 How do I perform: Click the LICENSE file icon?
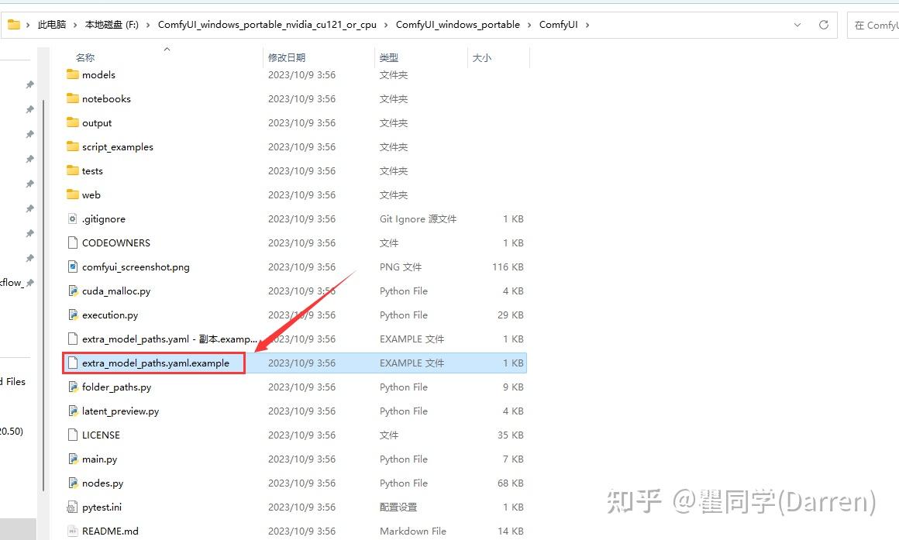pos(72,435)
